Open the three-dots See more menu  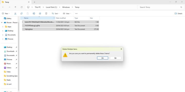[x=76, y=14]
